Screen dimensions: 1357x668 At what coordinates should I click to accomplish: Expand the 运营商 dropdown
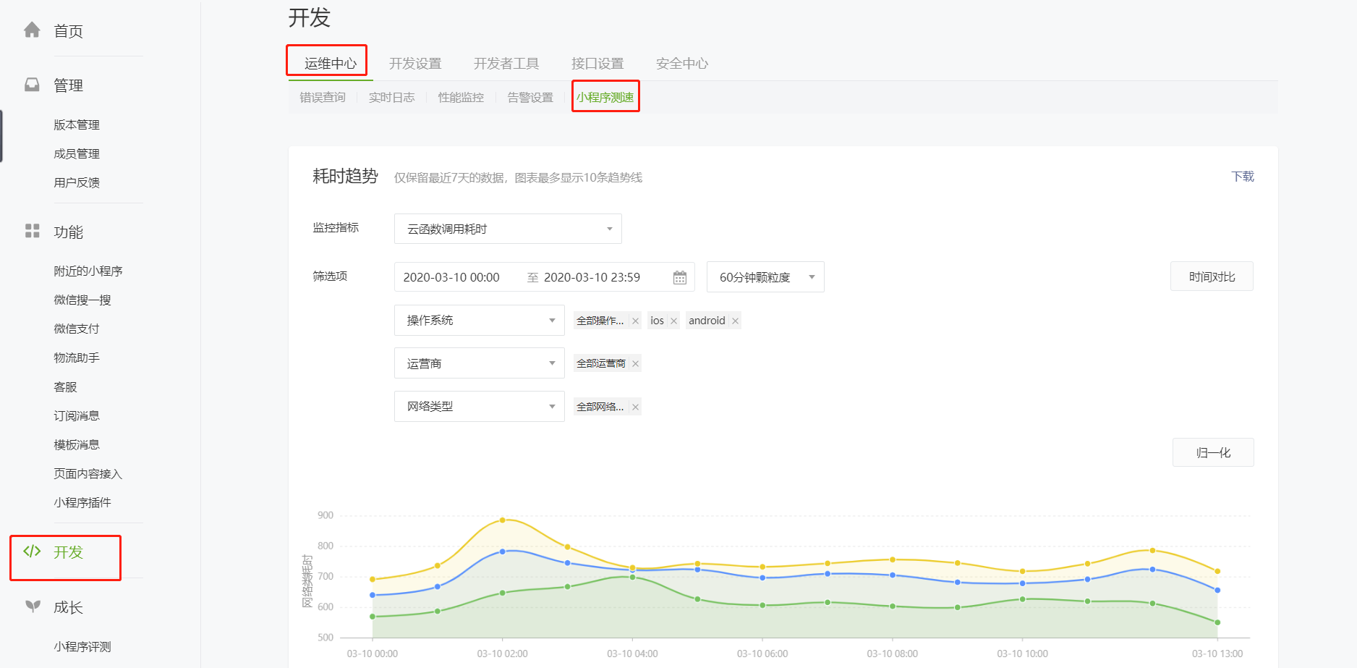pos(479,363)
